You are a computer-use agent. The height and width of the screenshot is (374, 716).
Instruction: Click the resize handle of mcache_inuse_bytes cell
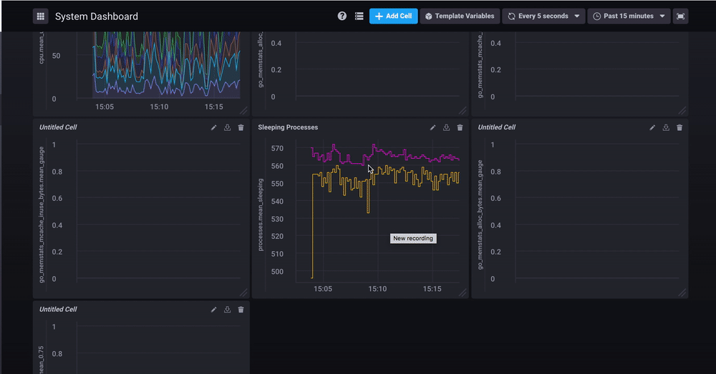(x=243, y=292)
